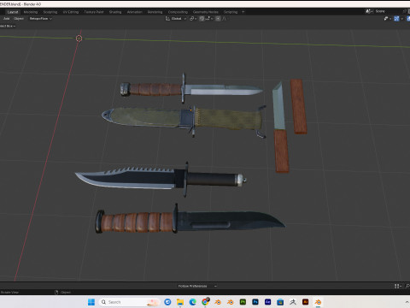Screen dimensions: 410x308
Task: Open the overlays options dropdown arrow
Action: point(401,19)
